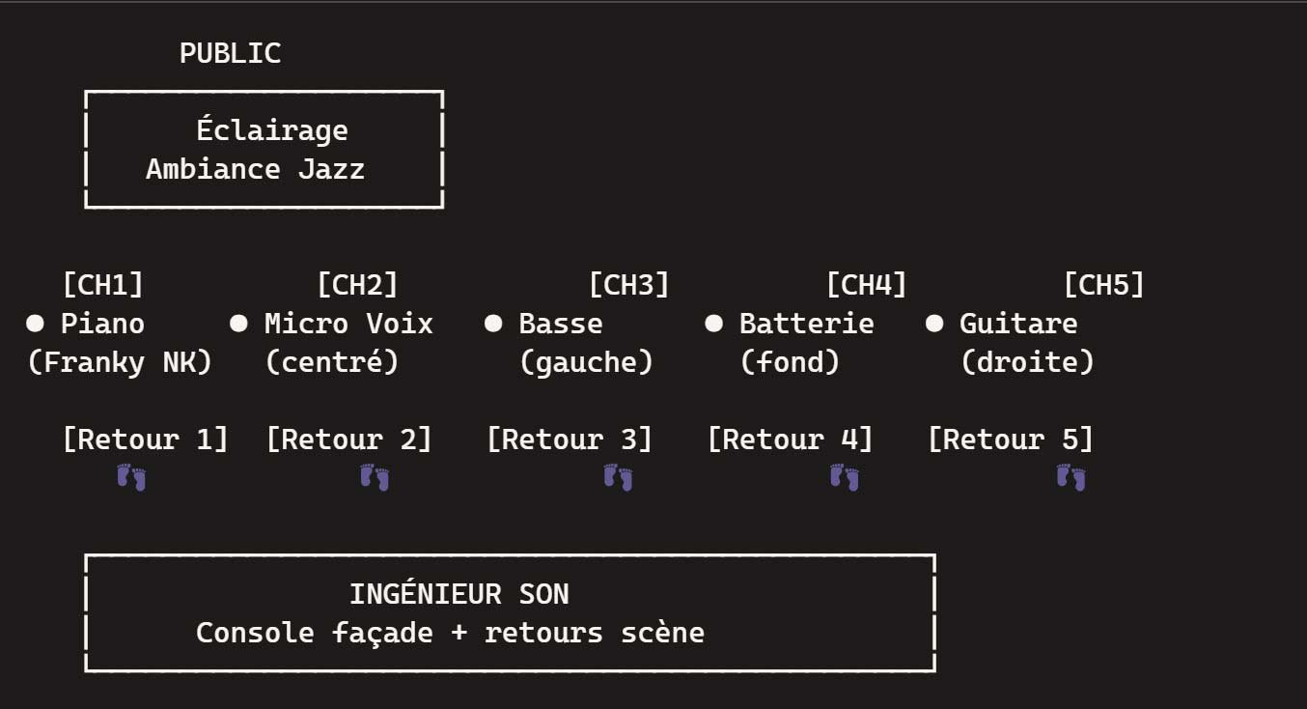Select the bullet dot beside Basse
Screen dimensions: 1307x709
[x=493, y=324]
